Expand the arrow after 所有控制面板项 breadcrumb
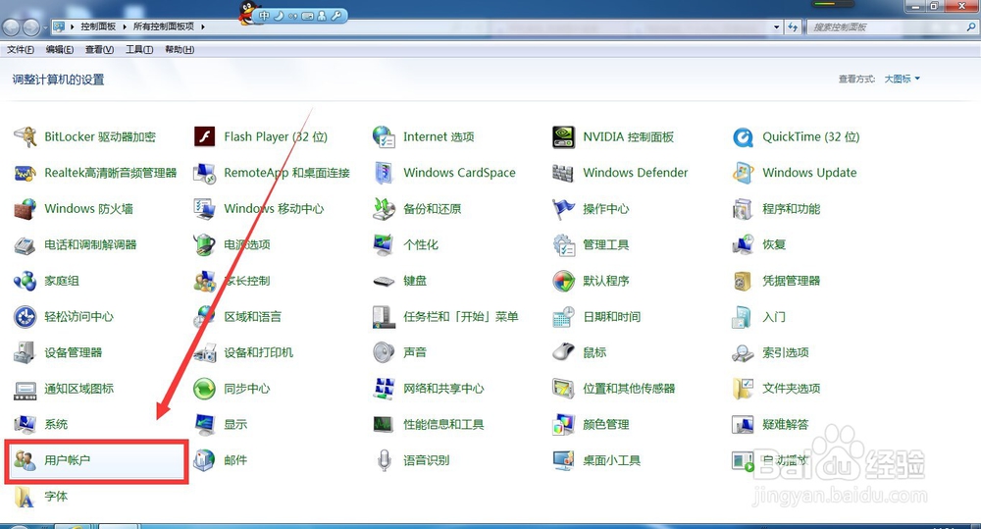Viewport: 981px width, 529px height. (x=203, y=26)
